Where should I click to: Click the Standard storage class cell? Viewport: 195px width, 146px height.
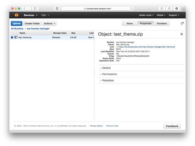56,37
